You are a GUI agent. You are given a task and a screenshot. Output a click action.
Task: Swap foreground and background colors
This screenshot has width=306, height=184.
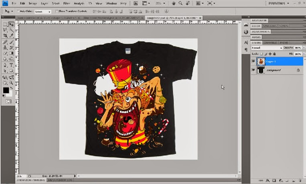click(11, 88)
